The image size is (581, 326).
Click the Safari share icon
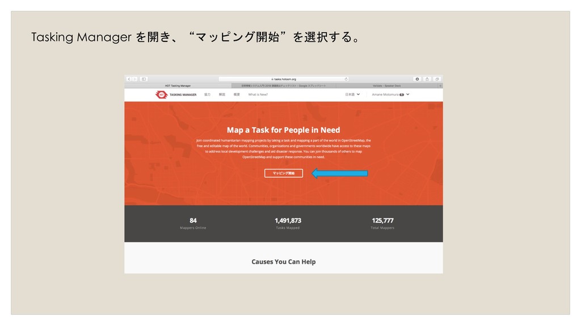427,79
